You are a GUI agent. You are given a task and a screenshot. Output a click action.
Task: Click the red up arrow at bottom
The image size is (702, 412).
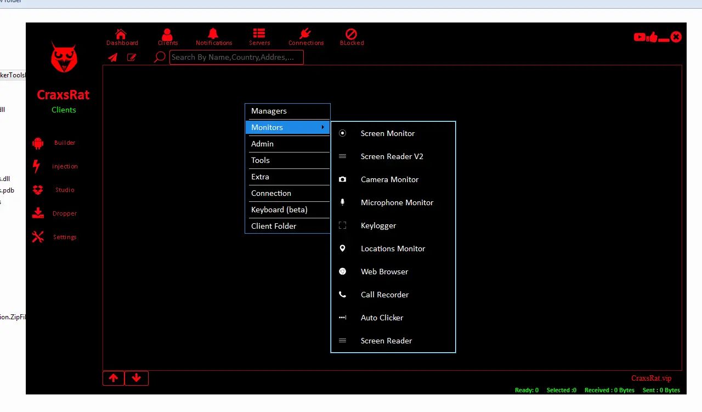click(x=113, y=378)
